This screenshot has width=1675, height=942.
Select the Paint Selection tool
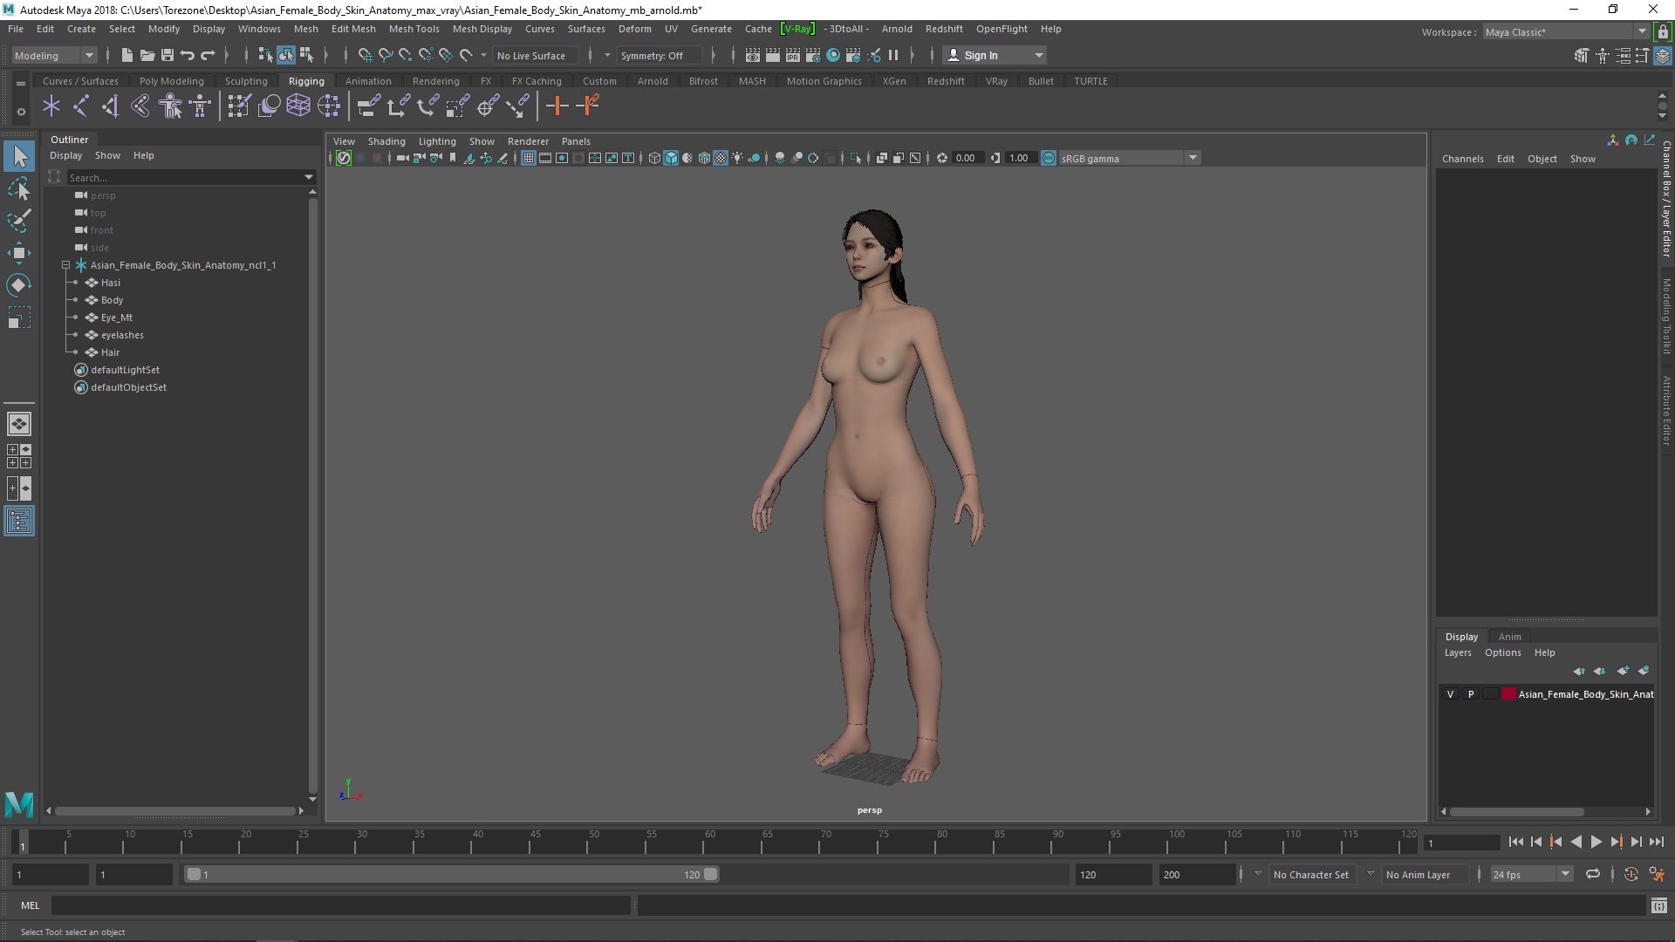coord(19,221)
